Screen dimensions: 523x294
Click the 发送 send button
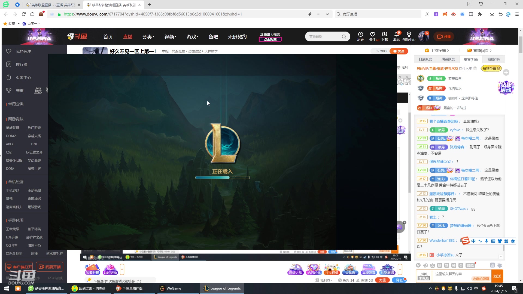click(x=497, y=276)
